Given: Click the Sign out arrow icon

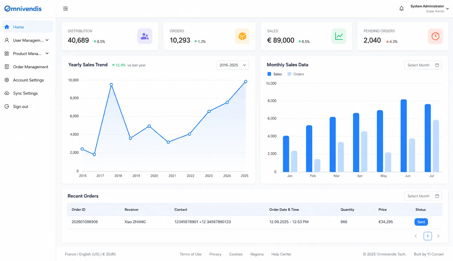Looking at the screenshot, I should (7, 106).
